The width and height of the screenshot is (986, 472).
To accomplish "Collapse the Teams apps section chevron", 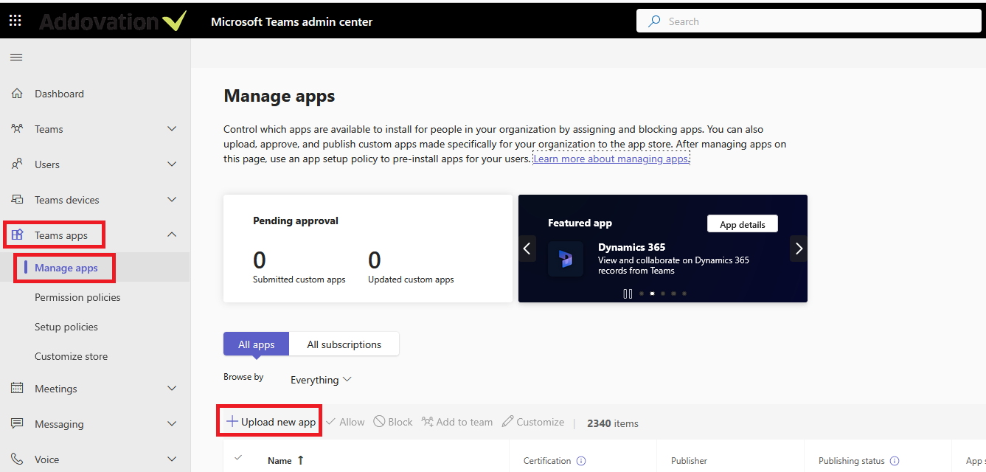I will click(x=172, y=235).
